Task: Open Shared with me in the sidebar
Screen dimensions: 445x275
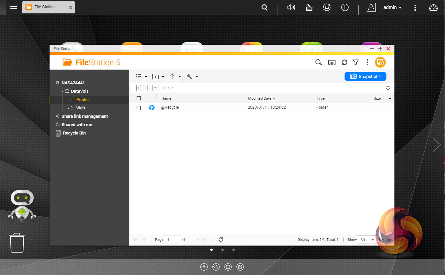Action: pyautogui.click(x=77, y=125)
